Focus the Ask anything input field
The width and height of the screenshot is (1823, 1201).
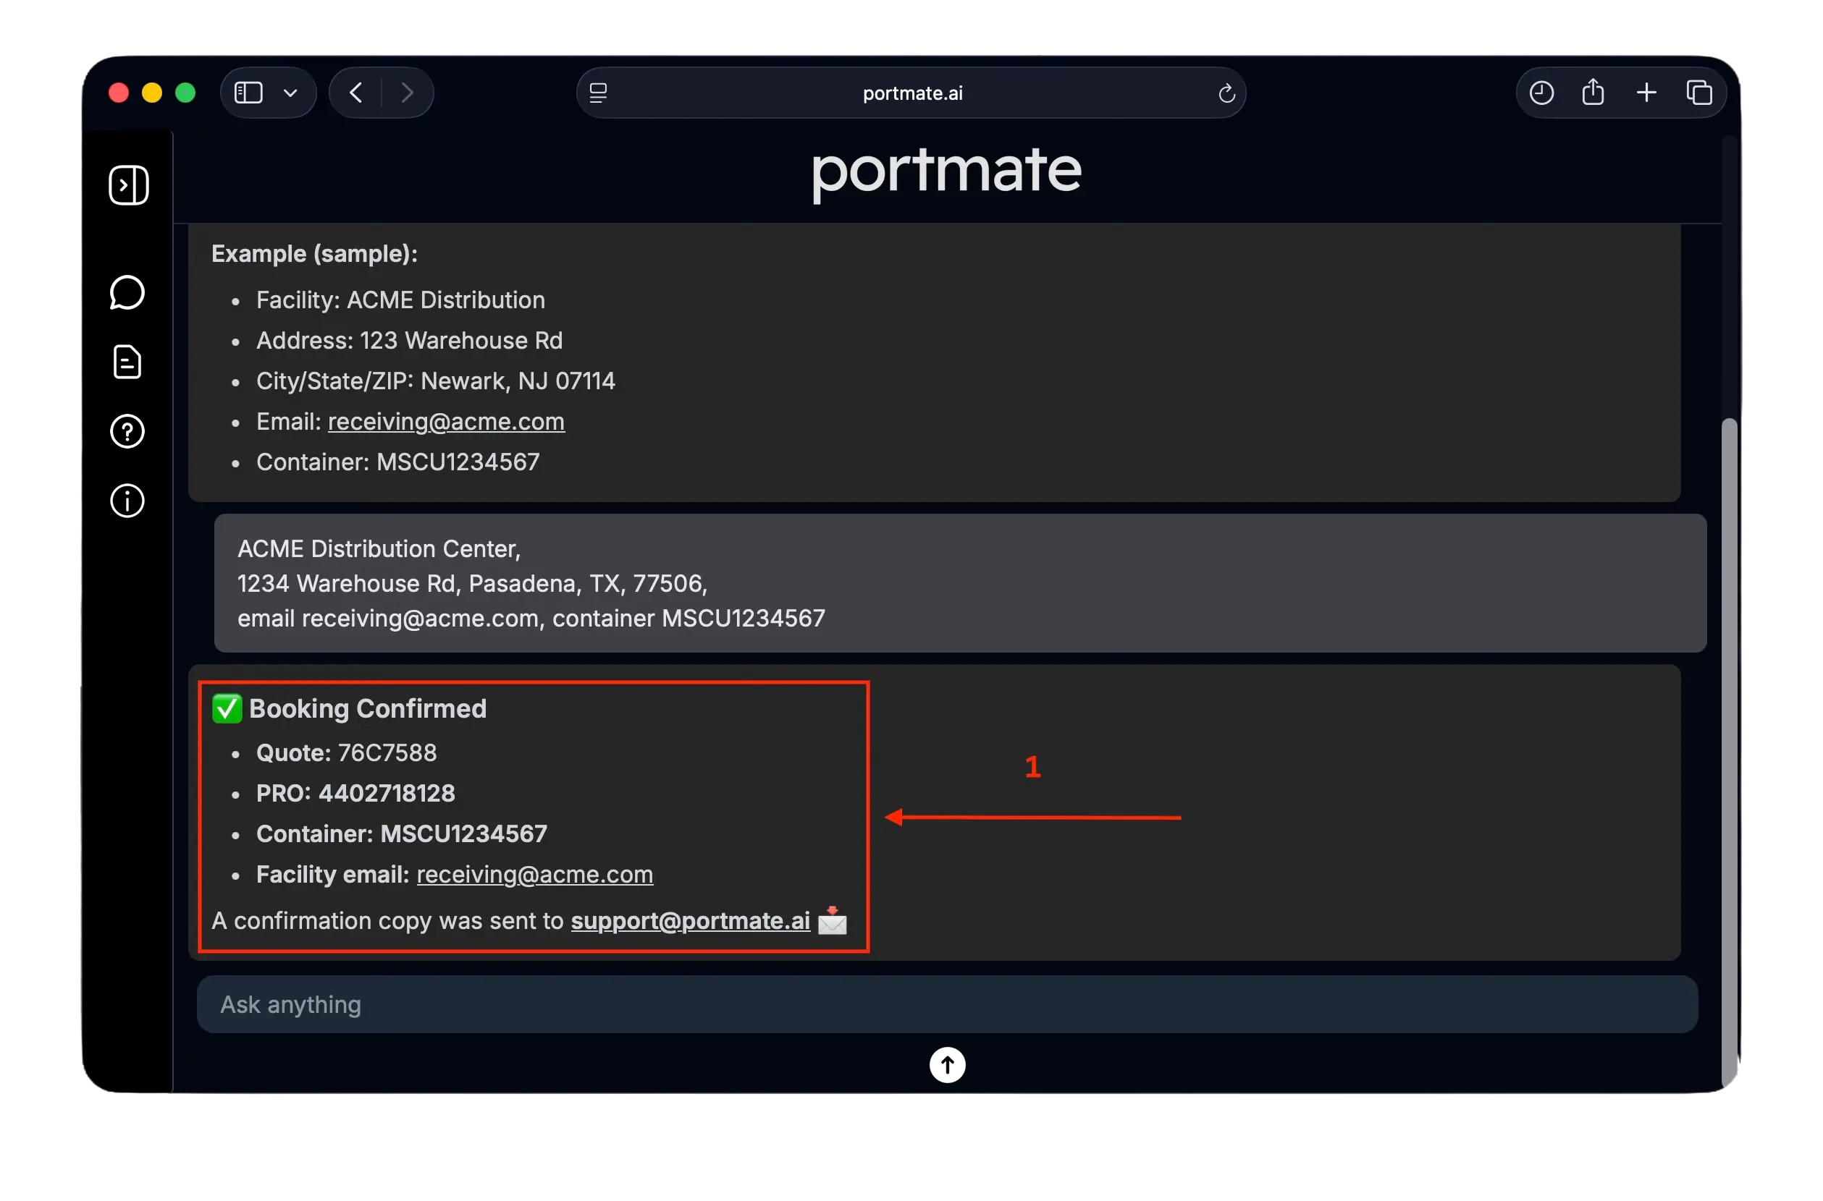click(x=947, y=1004)
